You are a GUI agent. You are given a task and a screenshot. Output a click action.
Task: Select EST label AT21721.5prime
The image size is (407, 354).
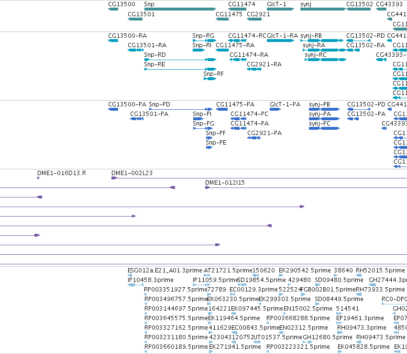pyautogui.click(x=228, y=271)
